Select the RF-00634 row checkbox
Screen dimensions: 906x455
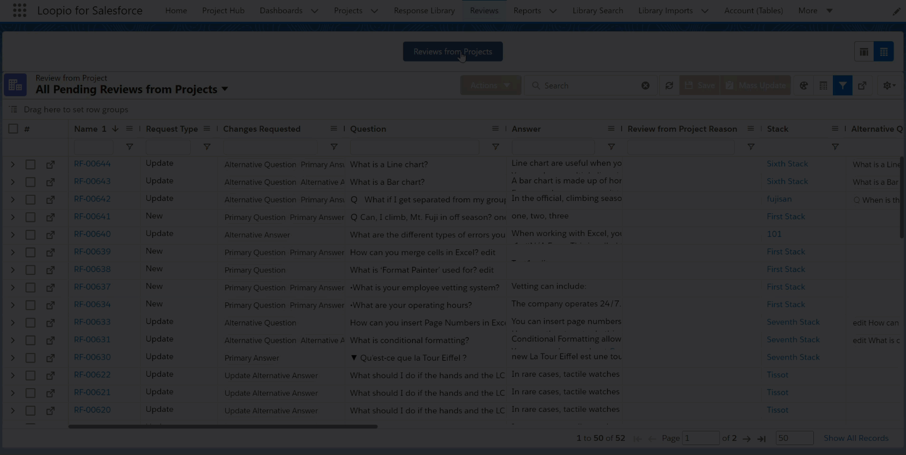[x=30, y=305]
